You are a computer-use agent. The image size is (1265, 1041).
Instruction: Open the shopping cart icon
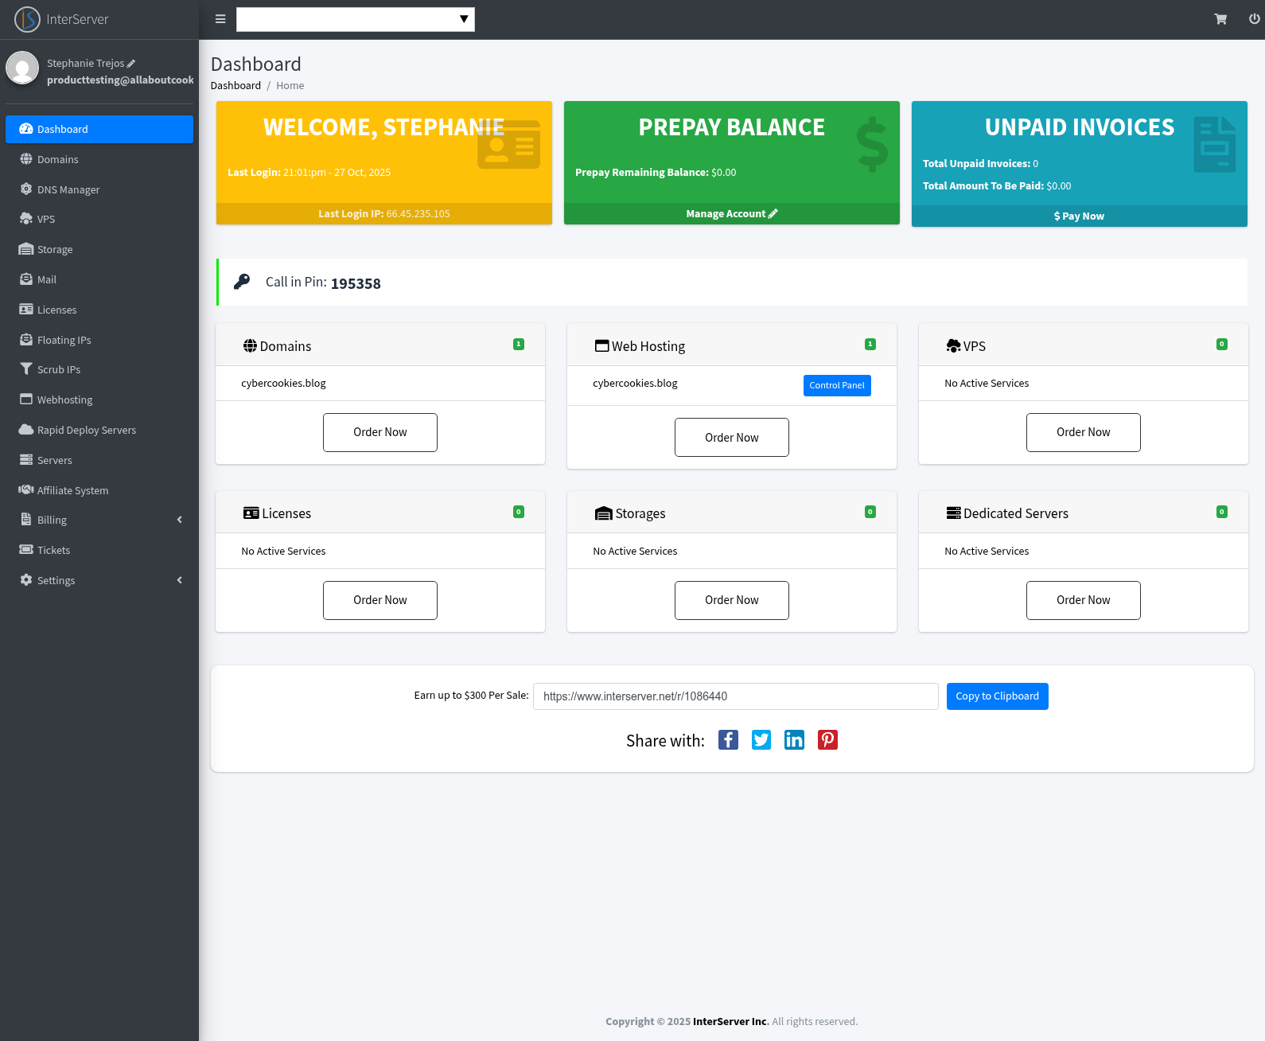(1220, 19)
